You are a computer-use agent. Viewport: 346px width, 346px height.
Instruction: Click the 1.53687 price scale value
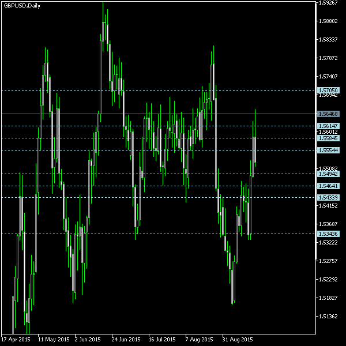[x=328, y=224]
